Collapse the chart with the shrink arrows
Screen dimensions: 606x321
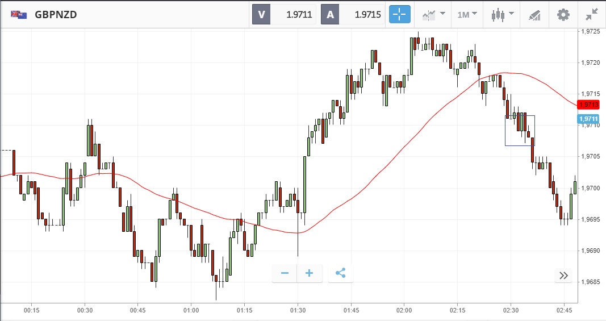coord(591,14)
